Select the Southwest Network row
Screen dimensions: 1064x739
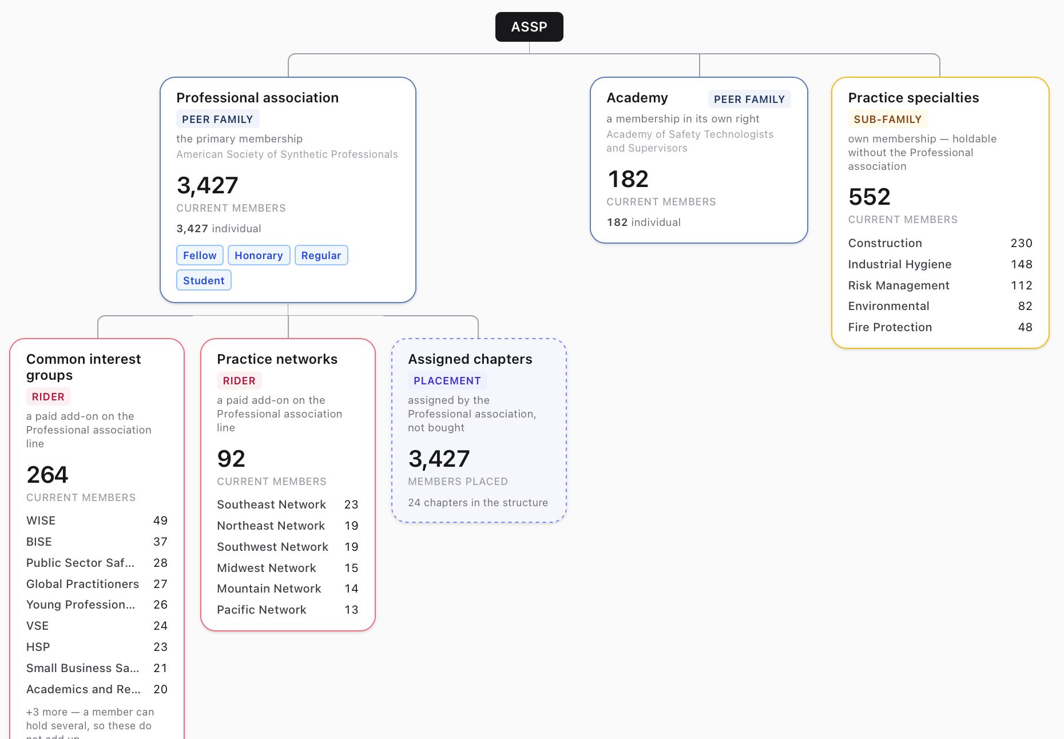point(288,547)
